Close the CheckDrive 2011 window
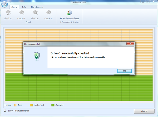Screen dimensions: 158x117 tap(154, 2)
